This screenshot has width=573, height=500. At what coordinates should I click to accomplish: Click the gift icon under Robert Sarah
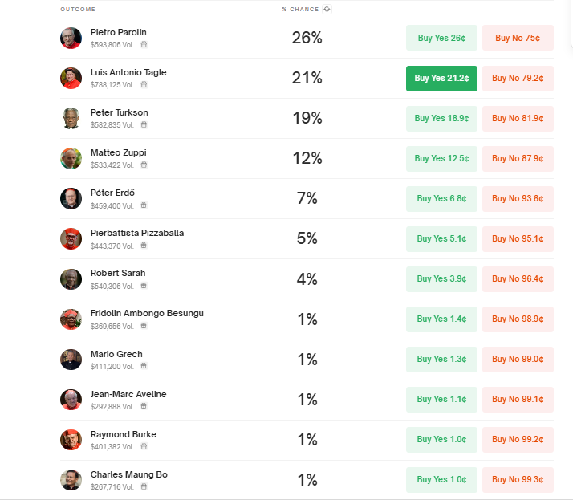tap(144, 286)
